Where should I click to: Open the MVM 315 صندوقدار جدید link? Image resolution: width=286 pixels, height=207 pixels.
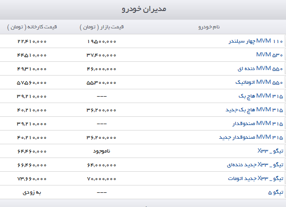(x=251, y=137)
